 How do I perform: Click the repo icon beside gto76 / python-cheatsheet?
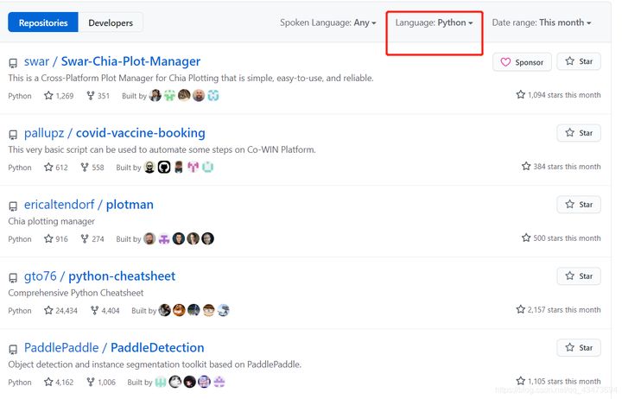point(13,277)
